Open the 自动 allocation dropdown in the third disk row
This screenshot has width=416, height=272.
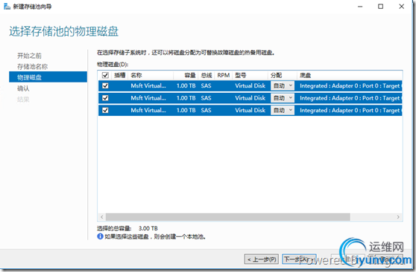(283, 110)
